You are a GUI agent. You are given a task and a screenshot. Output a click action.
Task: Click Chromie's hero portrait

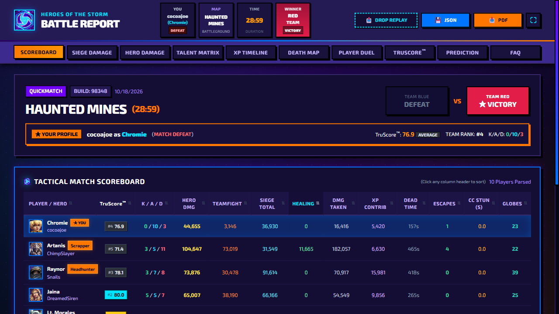(x=36, y=226)
